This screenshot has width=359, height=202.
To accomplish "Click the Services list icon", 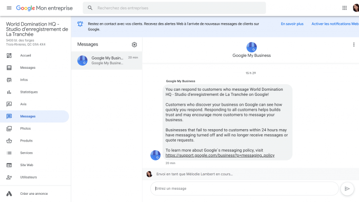I will (9, 153).
